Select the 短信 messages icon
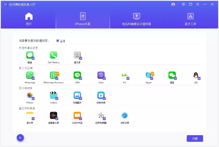Screen dimensions: 219x147 click(x=30, y=55)
